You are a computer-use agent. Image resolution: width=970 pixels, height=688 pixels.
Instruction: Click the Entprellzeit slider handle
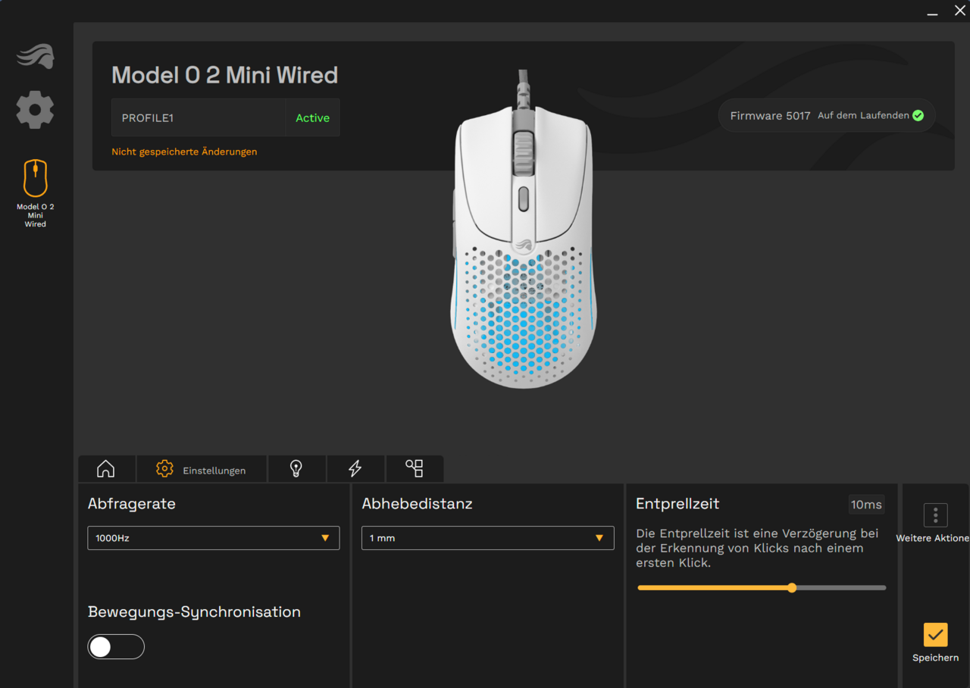pos(792,587)
